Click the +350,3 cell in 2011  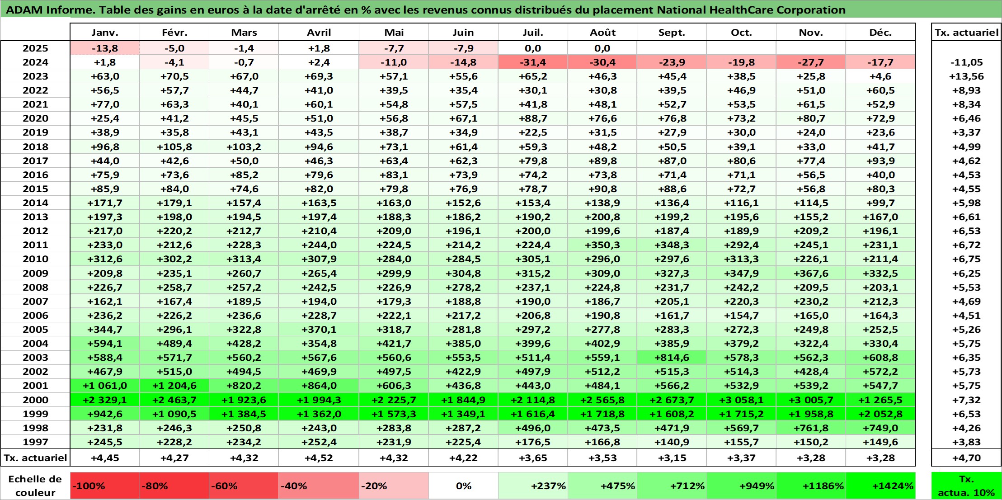(602, 245)
